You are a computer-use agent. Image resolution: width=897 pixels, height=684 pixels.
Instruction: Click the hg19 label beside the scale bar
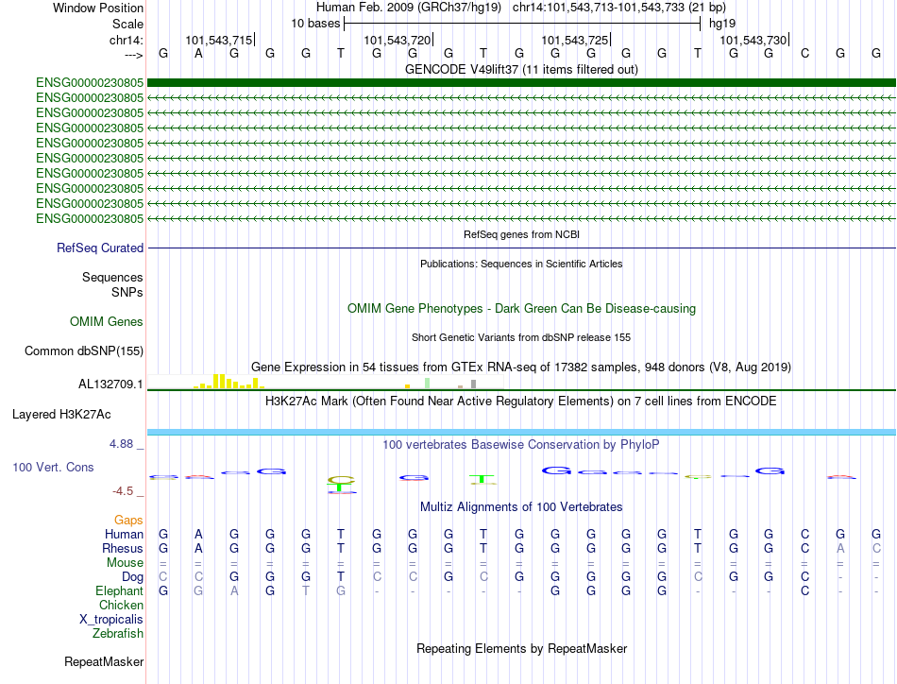pyautogui.click(x=722, y=24)
